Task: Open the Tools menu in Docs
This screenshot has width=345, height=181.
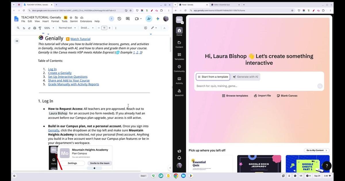Action: tap(64, 21)
